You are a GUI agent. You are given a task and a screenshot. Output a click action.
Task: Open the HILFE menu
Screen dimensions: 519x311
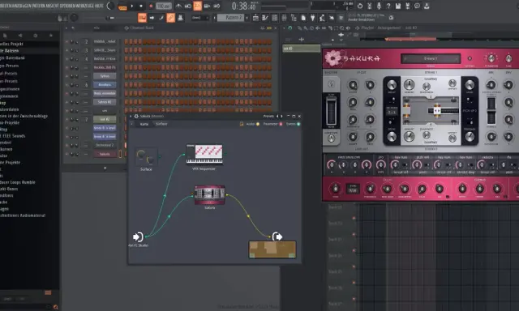pyautogui.click(x=99, y=6)
